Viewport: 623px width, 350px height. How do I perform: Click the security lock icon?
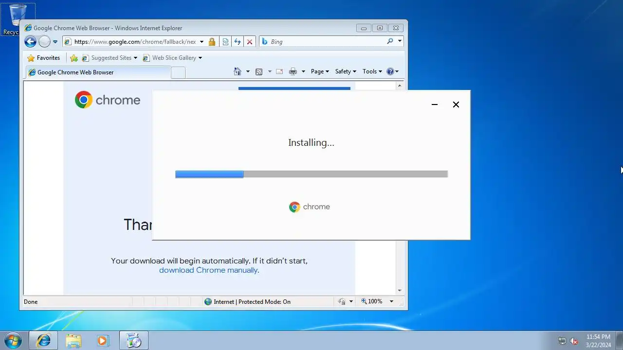click(212, 42)
